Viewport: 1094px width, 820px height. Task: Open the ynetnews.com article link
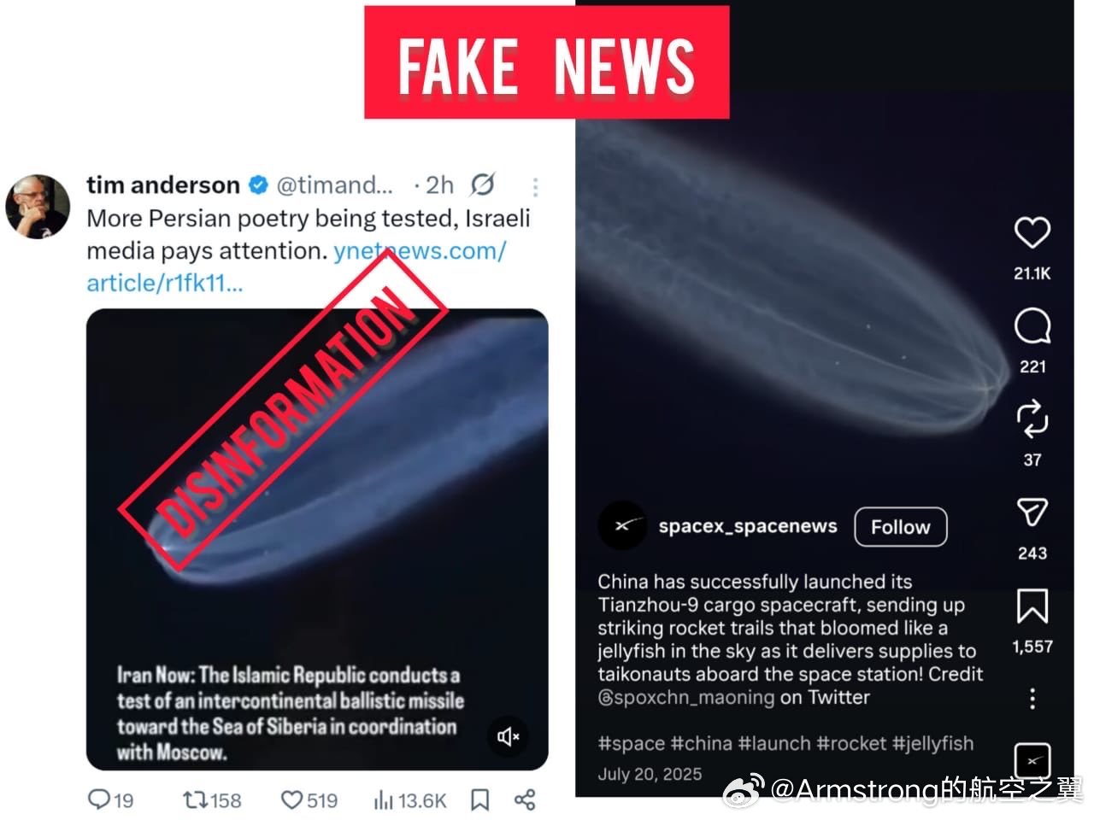point(296,266)
